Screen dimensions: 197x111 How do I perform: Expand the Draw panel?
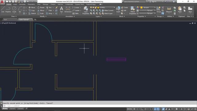click(x=14, y=16)
